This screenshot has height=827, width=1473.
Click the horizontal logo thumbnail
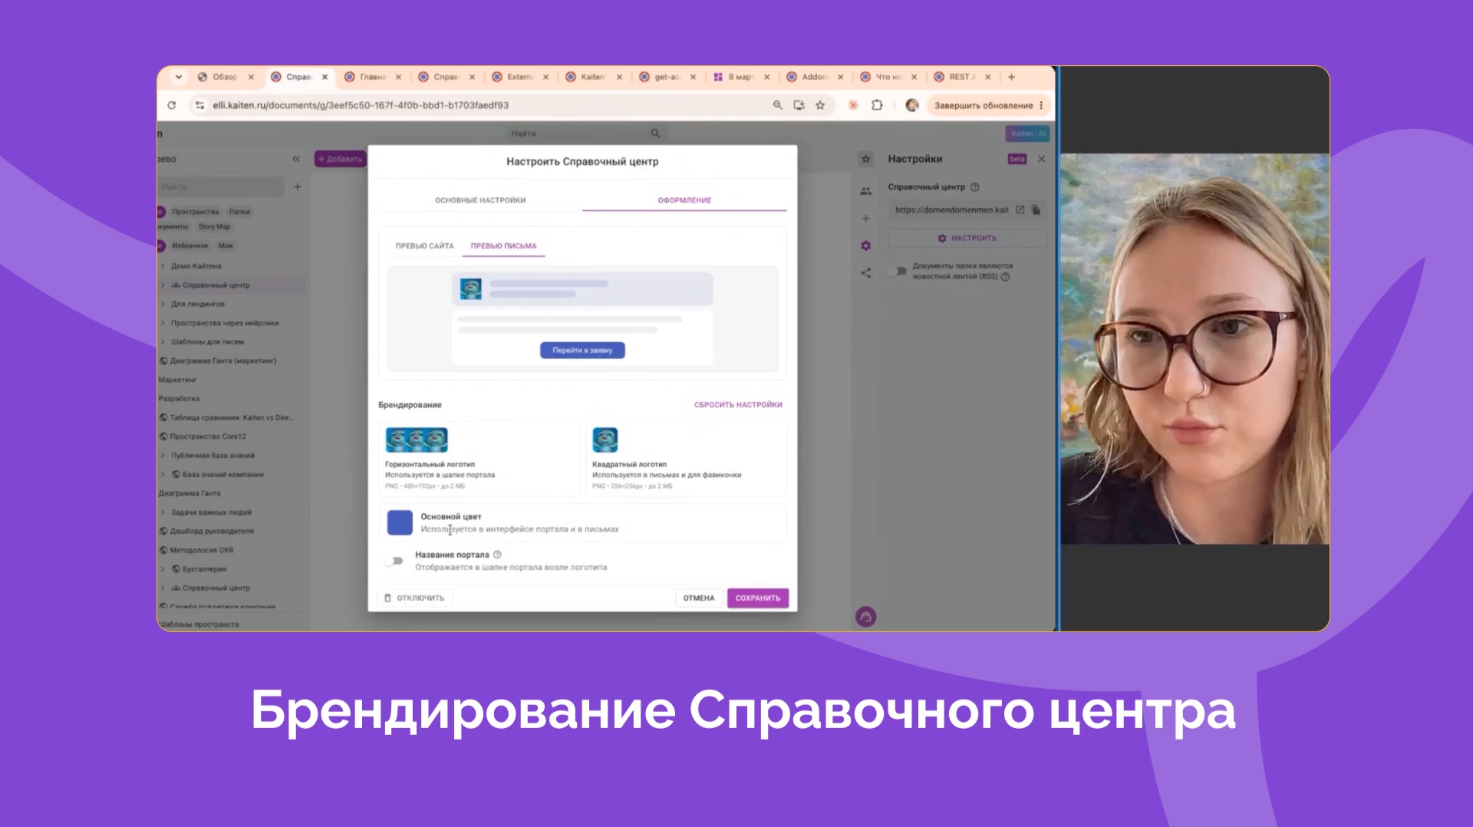417,440
